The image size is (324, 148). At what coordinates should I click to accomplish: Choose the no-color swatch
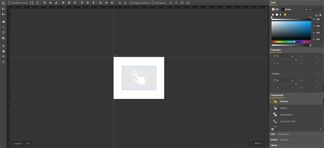click(273, 15)
